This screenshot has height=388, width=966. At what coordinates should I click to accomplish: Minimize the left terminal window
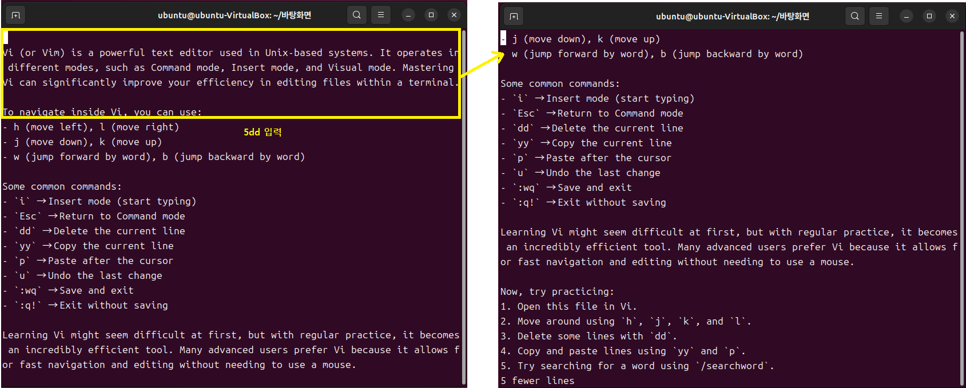point(408,15)
